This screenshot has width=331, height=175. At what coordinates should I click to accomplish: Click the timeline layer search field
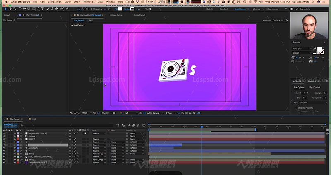click(x=67, y=126)
